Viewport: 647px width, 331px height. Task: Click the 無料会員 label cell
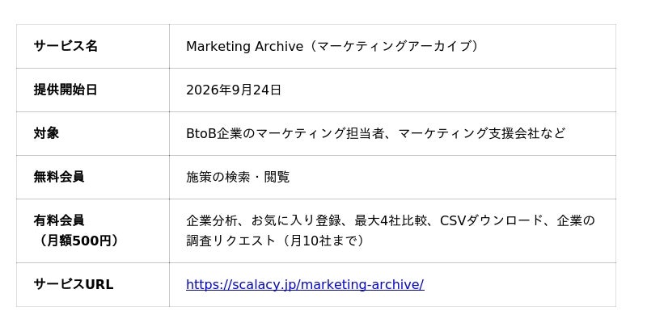coord(93,177)
